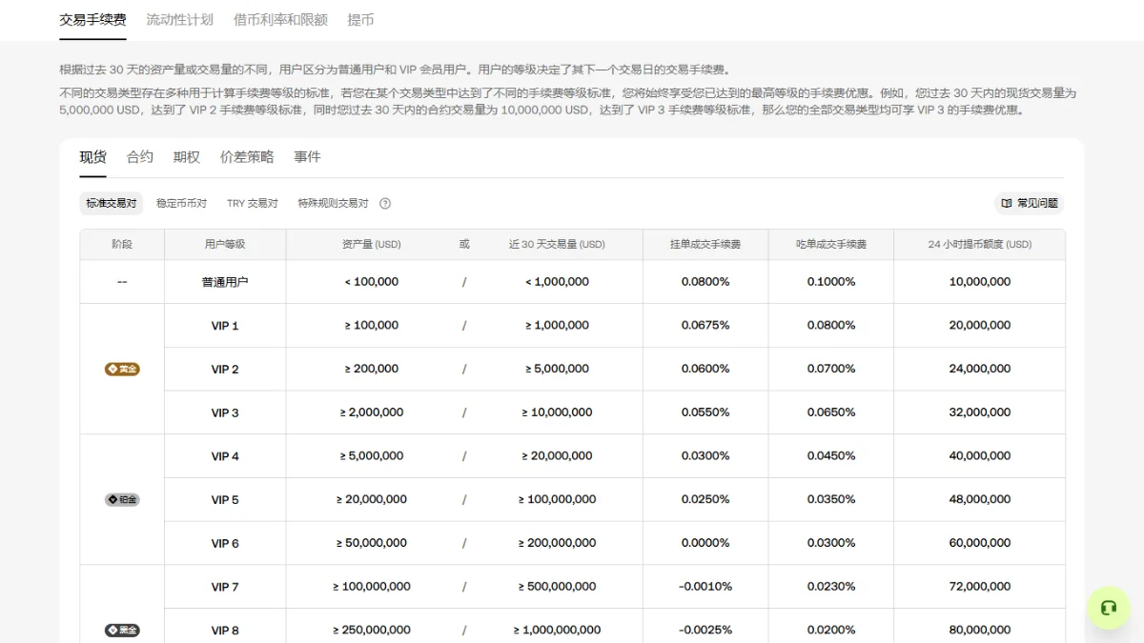The width and height of the screenshot is (1144, 643).
Task: Click the 80,000,000 withdrawal limit cell
Action: [x=980, y=631]
